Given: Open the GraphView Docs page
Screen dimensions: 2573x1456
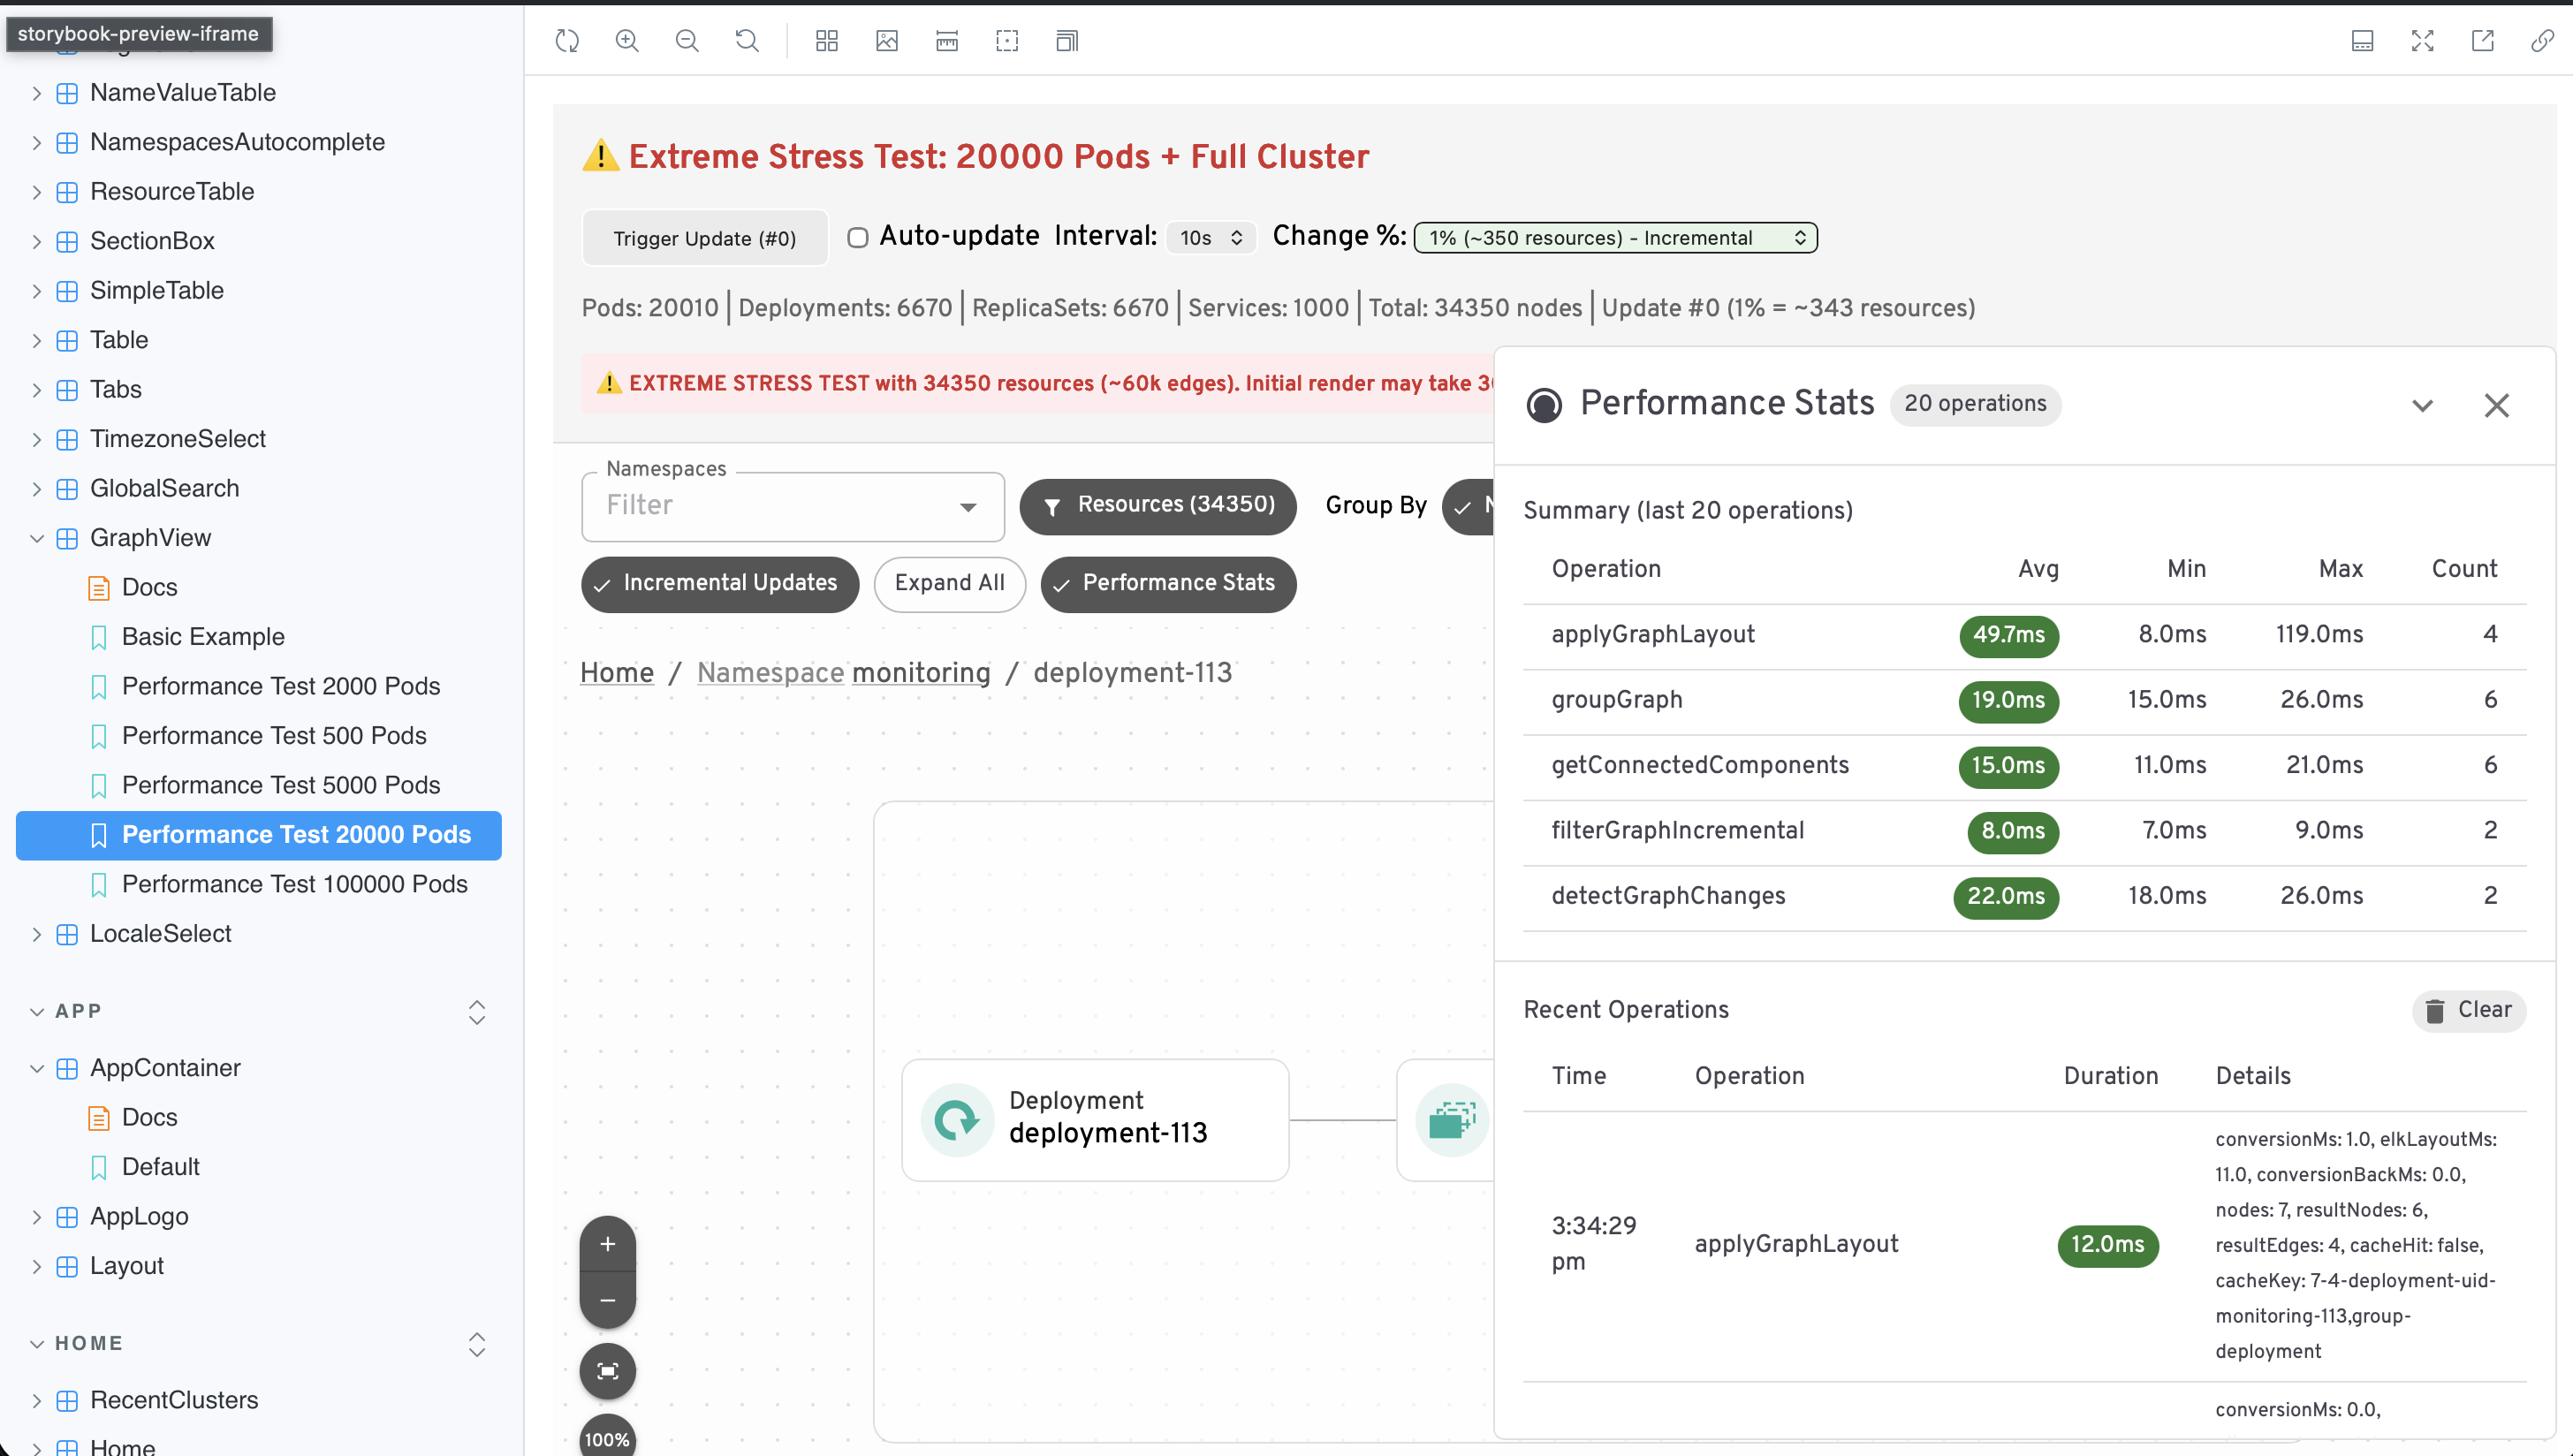Looking at the screenshot, I should tap(149, 588).
